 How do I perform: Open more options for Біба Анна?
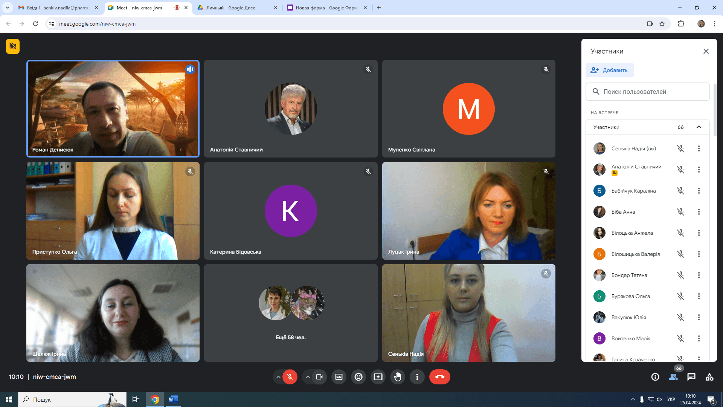point(699,212)
